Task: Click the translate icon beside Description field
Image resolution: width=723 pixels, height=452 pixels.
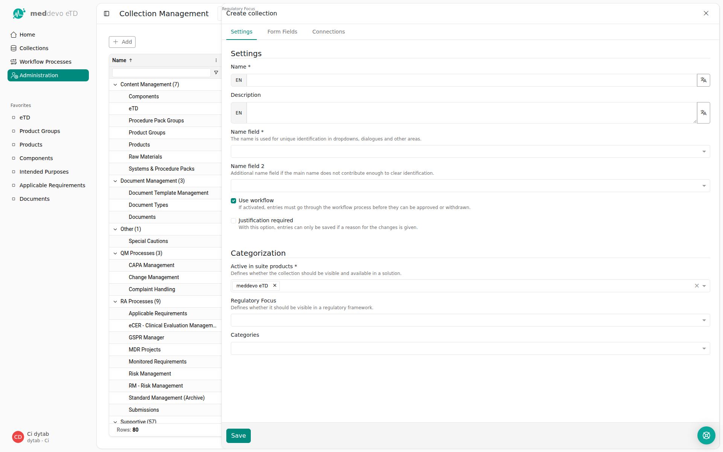Action: coord(703,113)
